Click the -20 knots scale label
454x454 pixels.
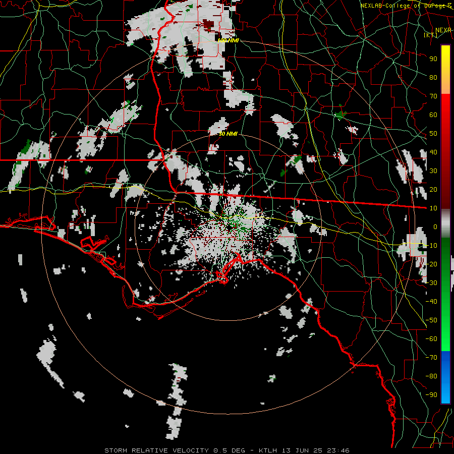pyautogui.click(x=431, y=264)
